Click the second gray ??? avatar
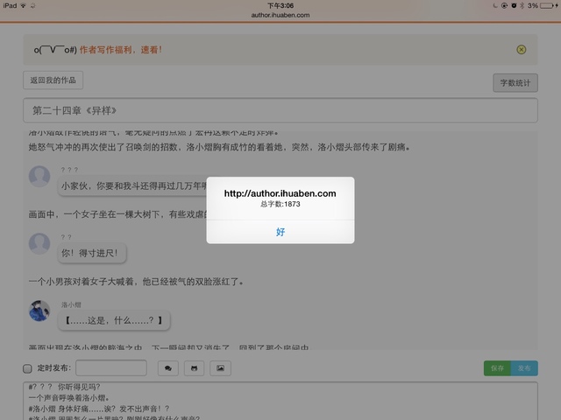561x420 pixels. pyautogui.click(x=39, y=243)
